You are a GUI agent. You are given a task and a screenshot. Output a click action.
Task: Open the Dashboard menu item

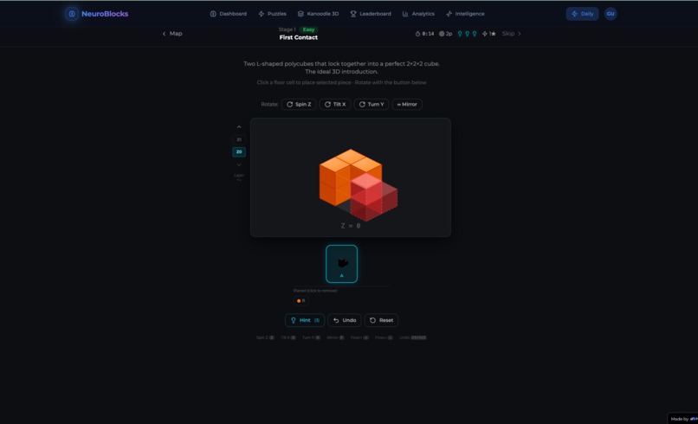[229, 14]
